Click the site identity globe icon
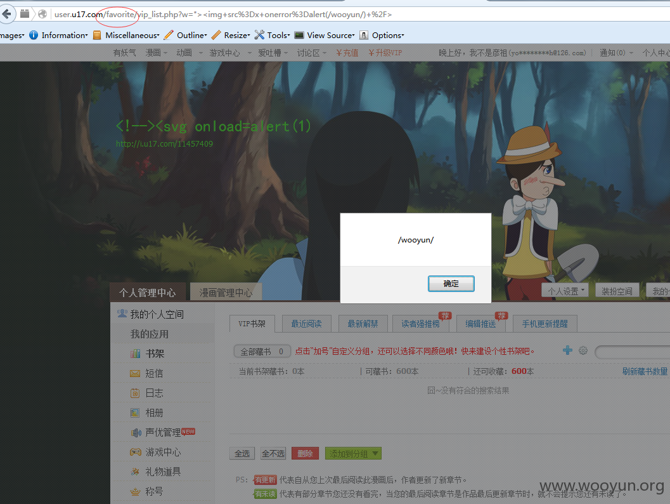The height and width of the screenshot is (504, 670). coord(42,14)
